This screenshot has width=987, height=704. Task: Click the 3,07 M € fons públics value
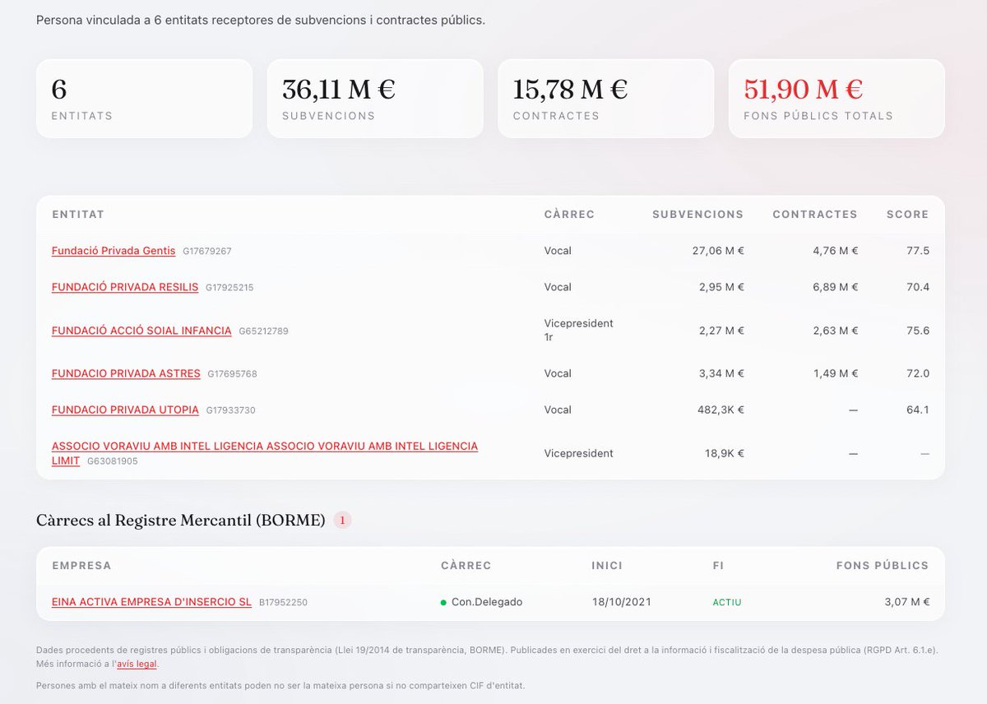[x=907, y=602]
